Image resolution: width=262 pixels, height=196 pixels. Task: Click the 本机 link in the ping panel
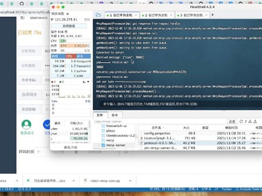click(x=88, y=101)
